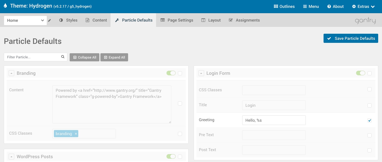Collapse the Login Form section
The width and height of the screenshot is (382, 162).
coord(201,73)
